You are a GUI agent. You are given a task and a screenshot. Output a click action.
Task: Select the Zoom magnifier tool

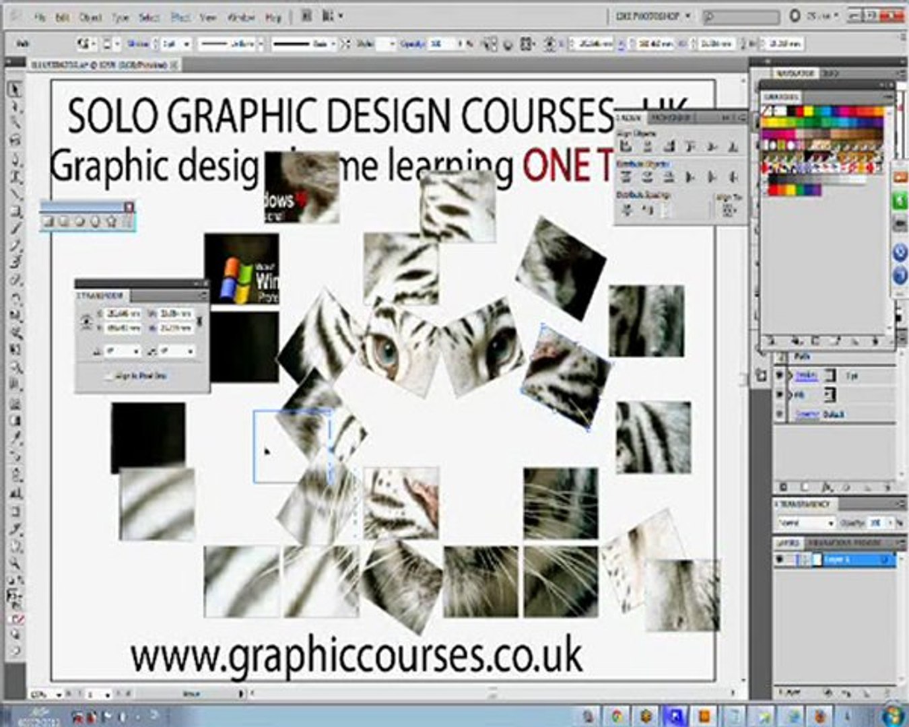tap(15, 563)
